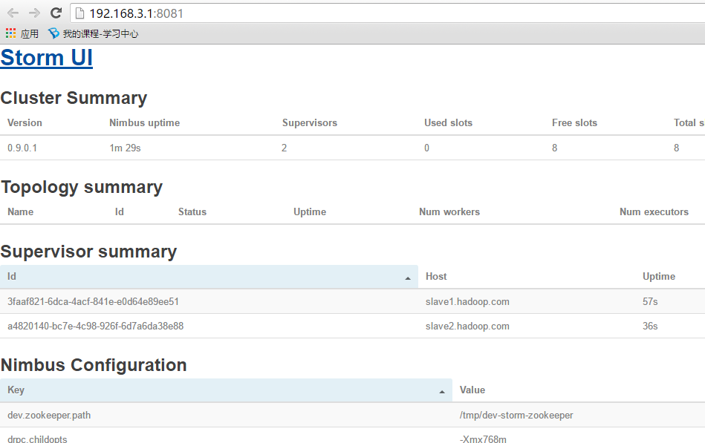Click the Num workers column header
This screenshot has height=443, width=705.
pos(449,211)
